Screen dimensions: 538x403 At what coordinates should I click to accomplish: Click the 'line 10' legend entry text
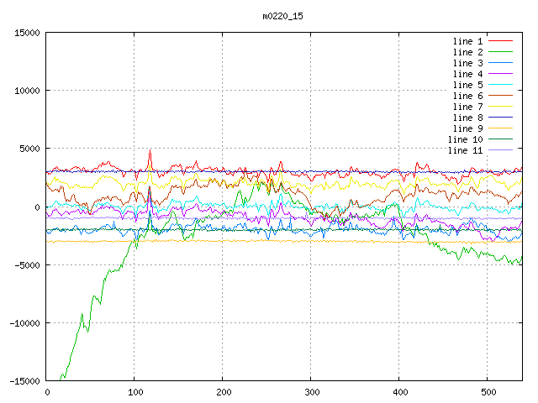coord(466,139)
